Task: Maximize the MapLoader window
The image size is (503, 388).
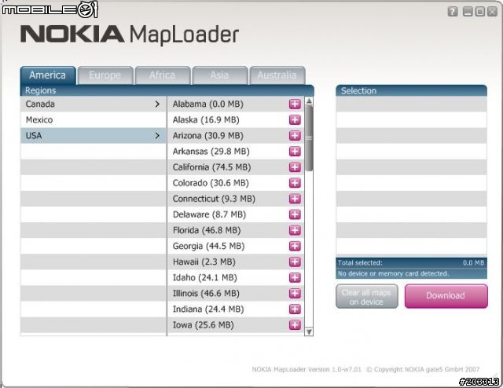Action: [479, 12]
